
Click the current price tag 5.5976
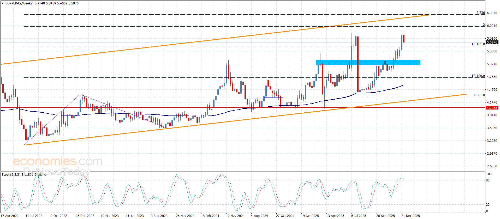point(492,42)
